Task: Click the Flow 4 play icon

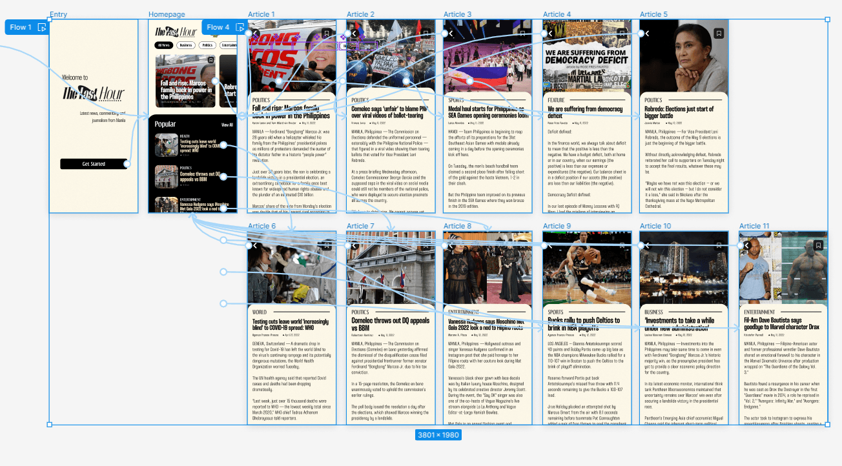Action: click(x=240, y=27)
